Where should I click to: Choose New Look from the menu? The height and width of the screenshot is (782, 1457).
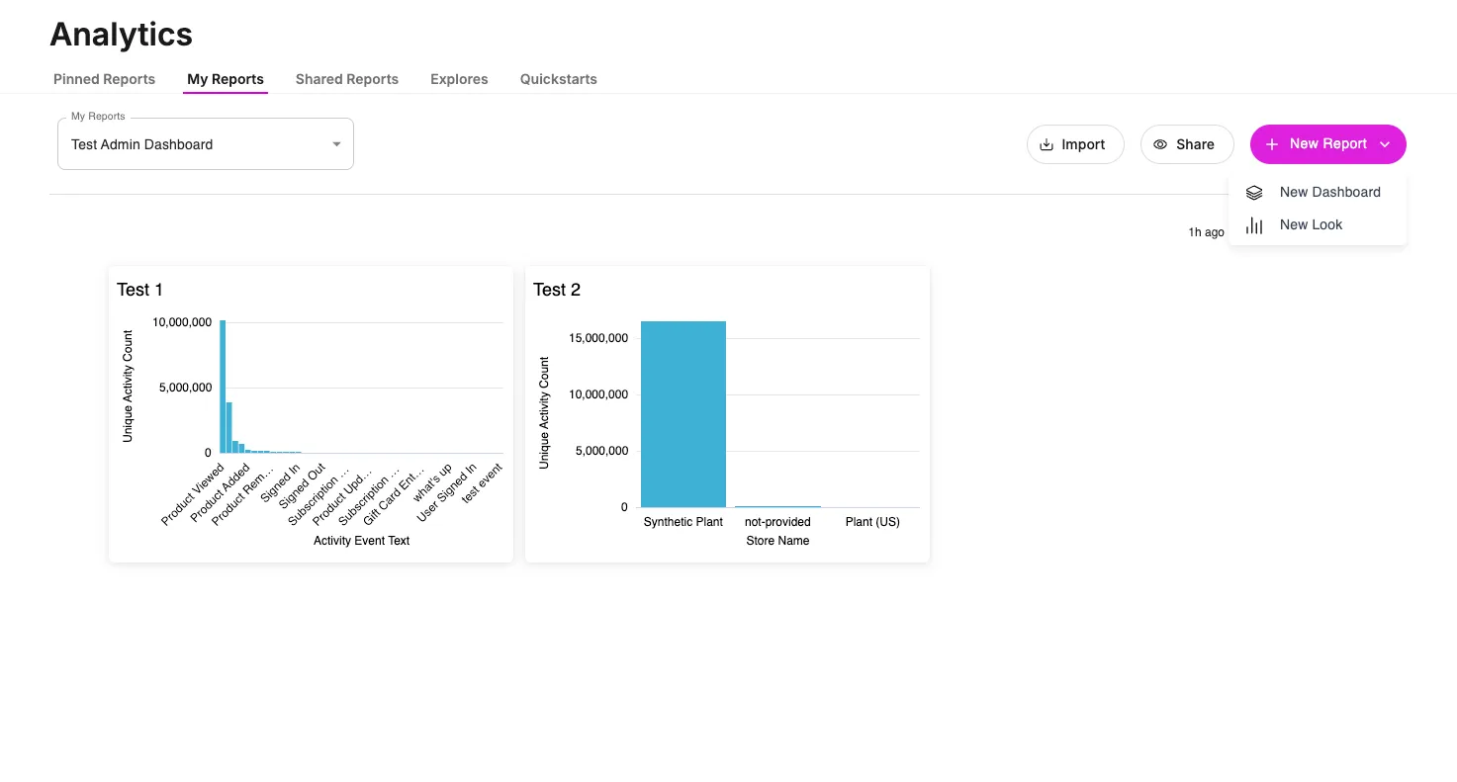1318,225
